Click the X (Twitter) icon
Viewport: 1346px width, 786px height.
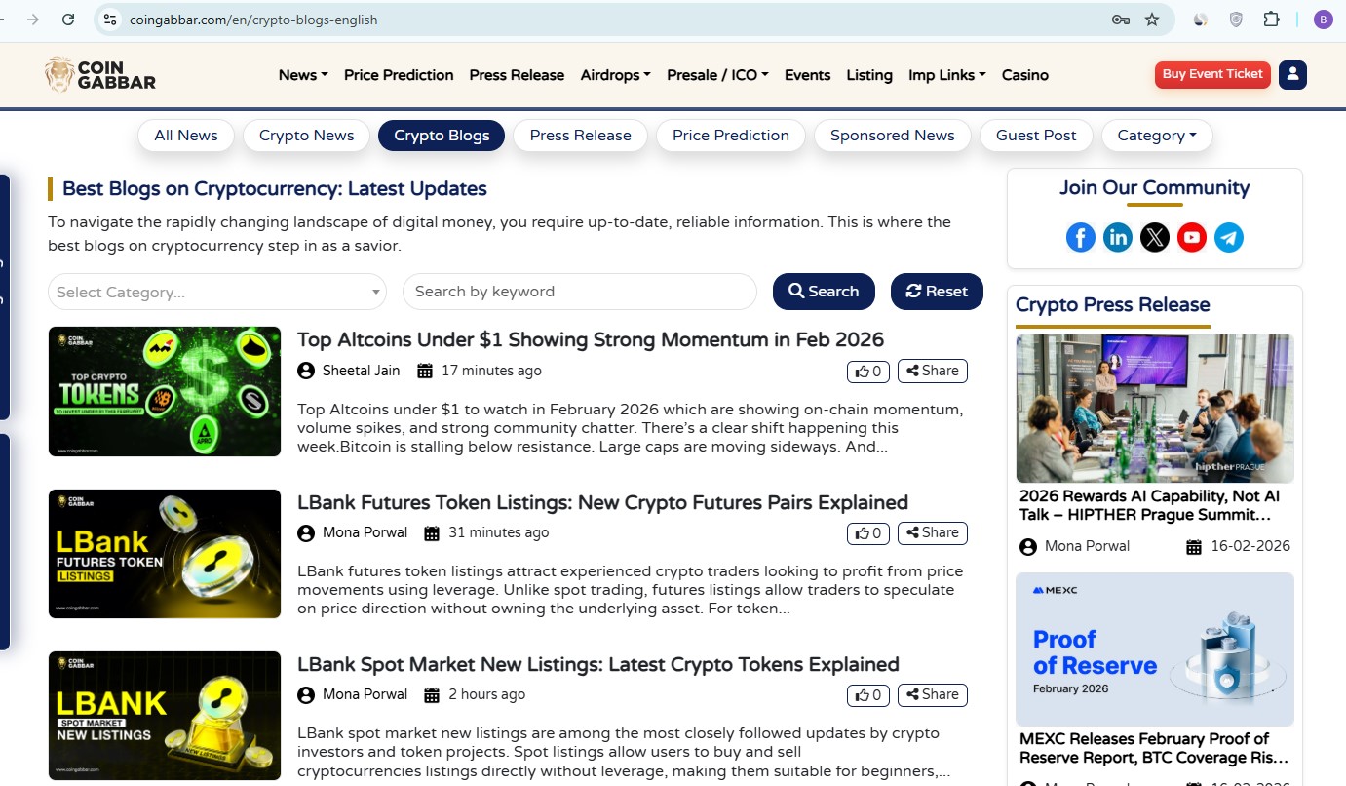pos(1155,237)
